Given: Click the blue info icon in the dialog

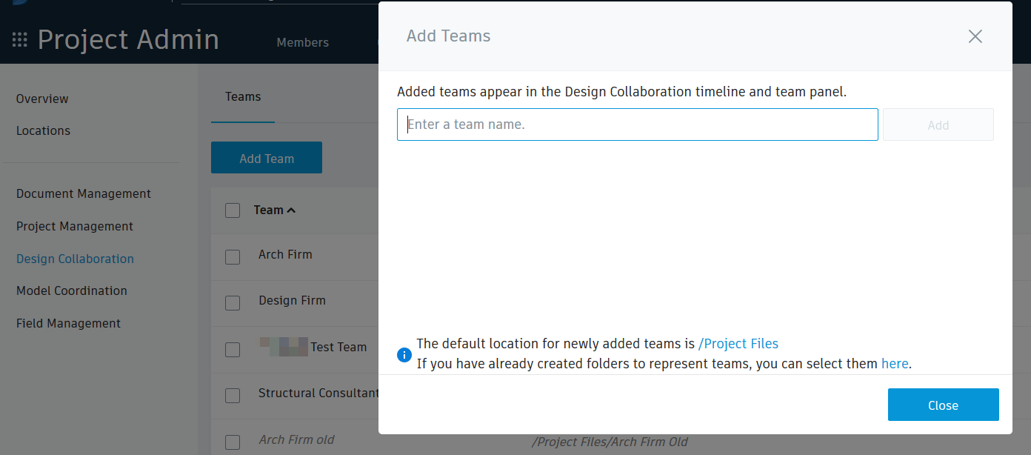Looking at the screenshot, I should (404, 355).
